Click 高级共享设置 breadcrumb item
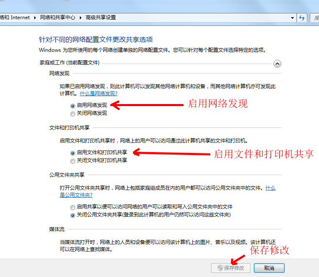 click(x=101, y=18)
